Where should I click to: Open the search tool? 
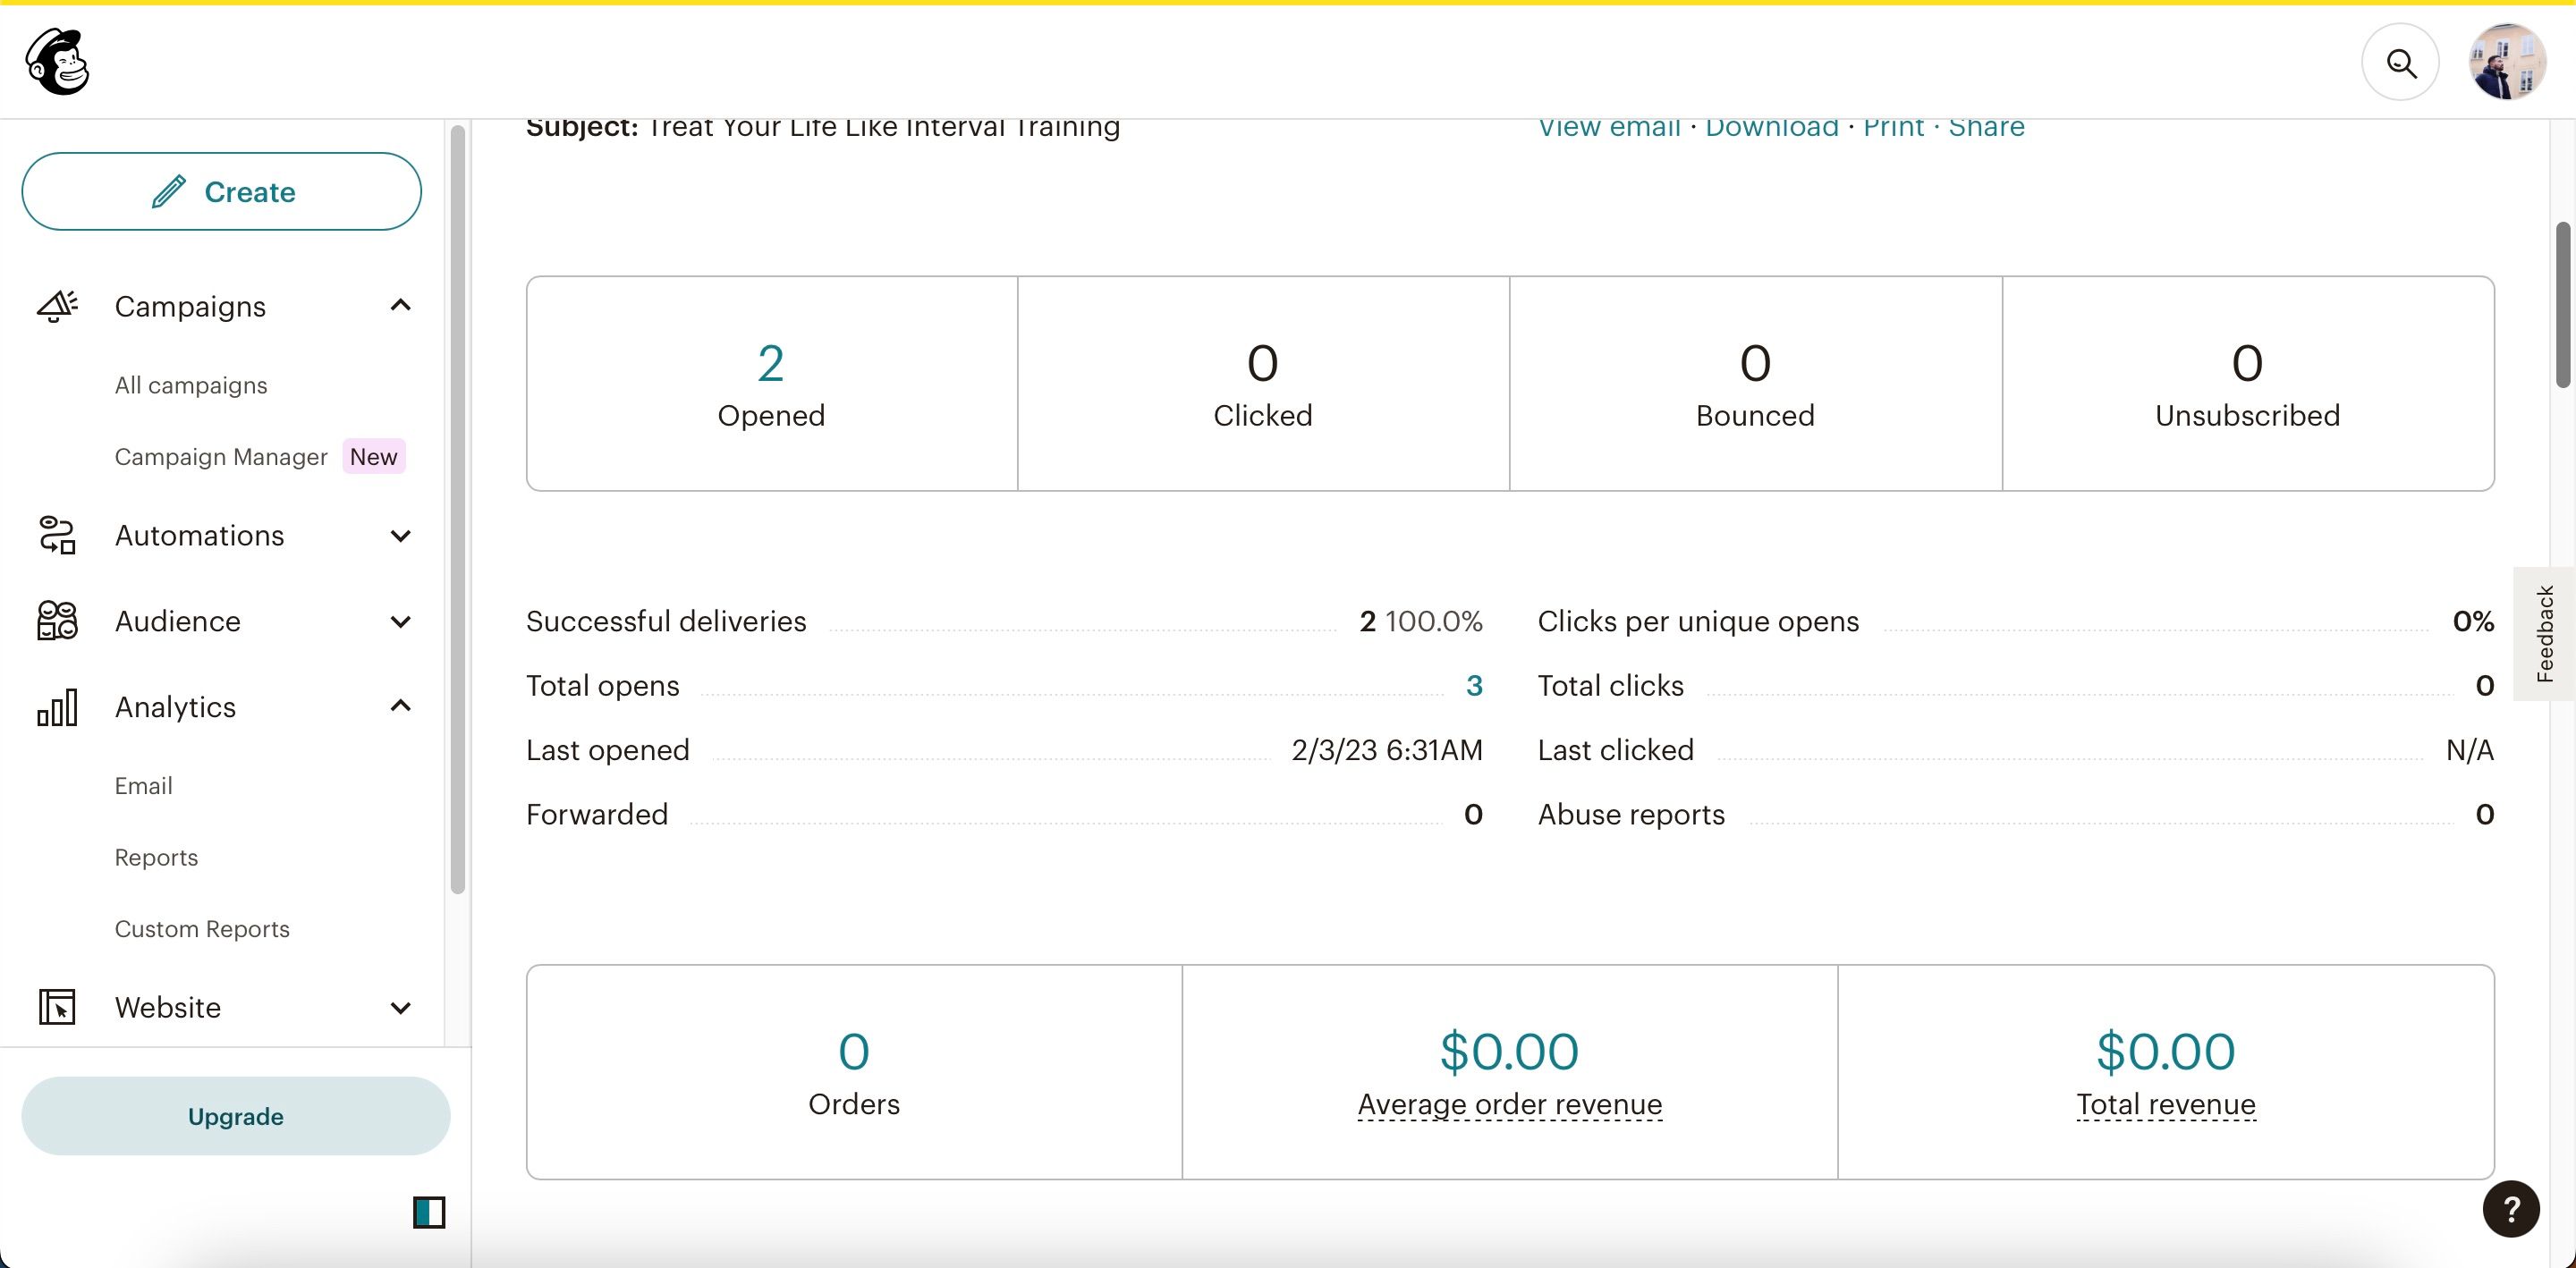2402,62
